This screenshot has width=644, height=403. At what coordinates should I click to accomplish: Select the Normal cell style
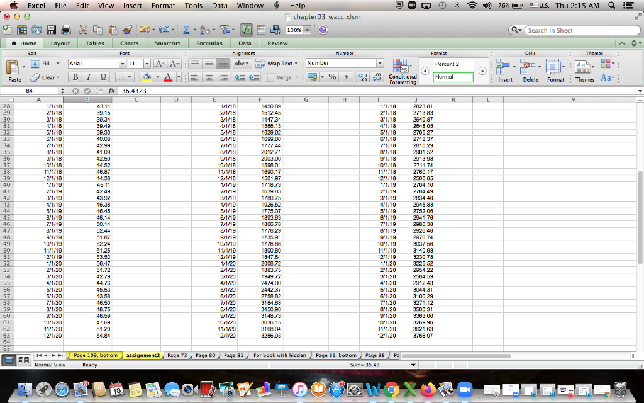(453, 77)
